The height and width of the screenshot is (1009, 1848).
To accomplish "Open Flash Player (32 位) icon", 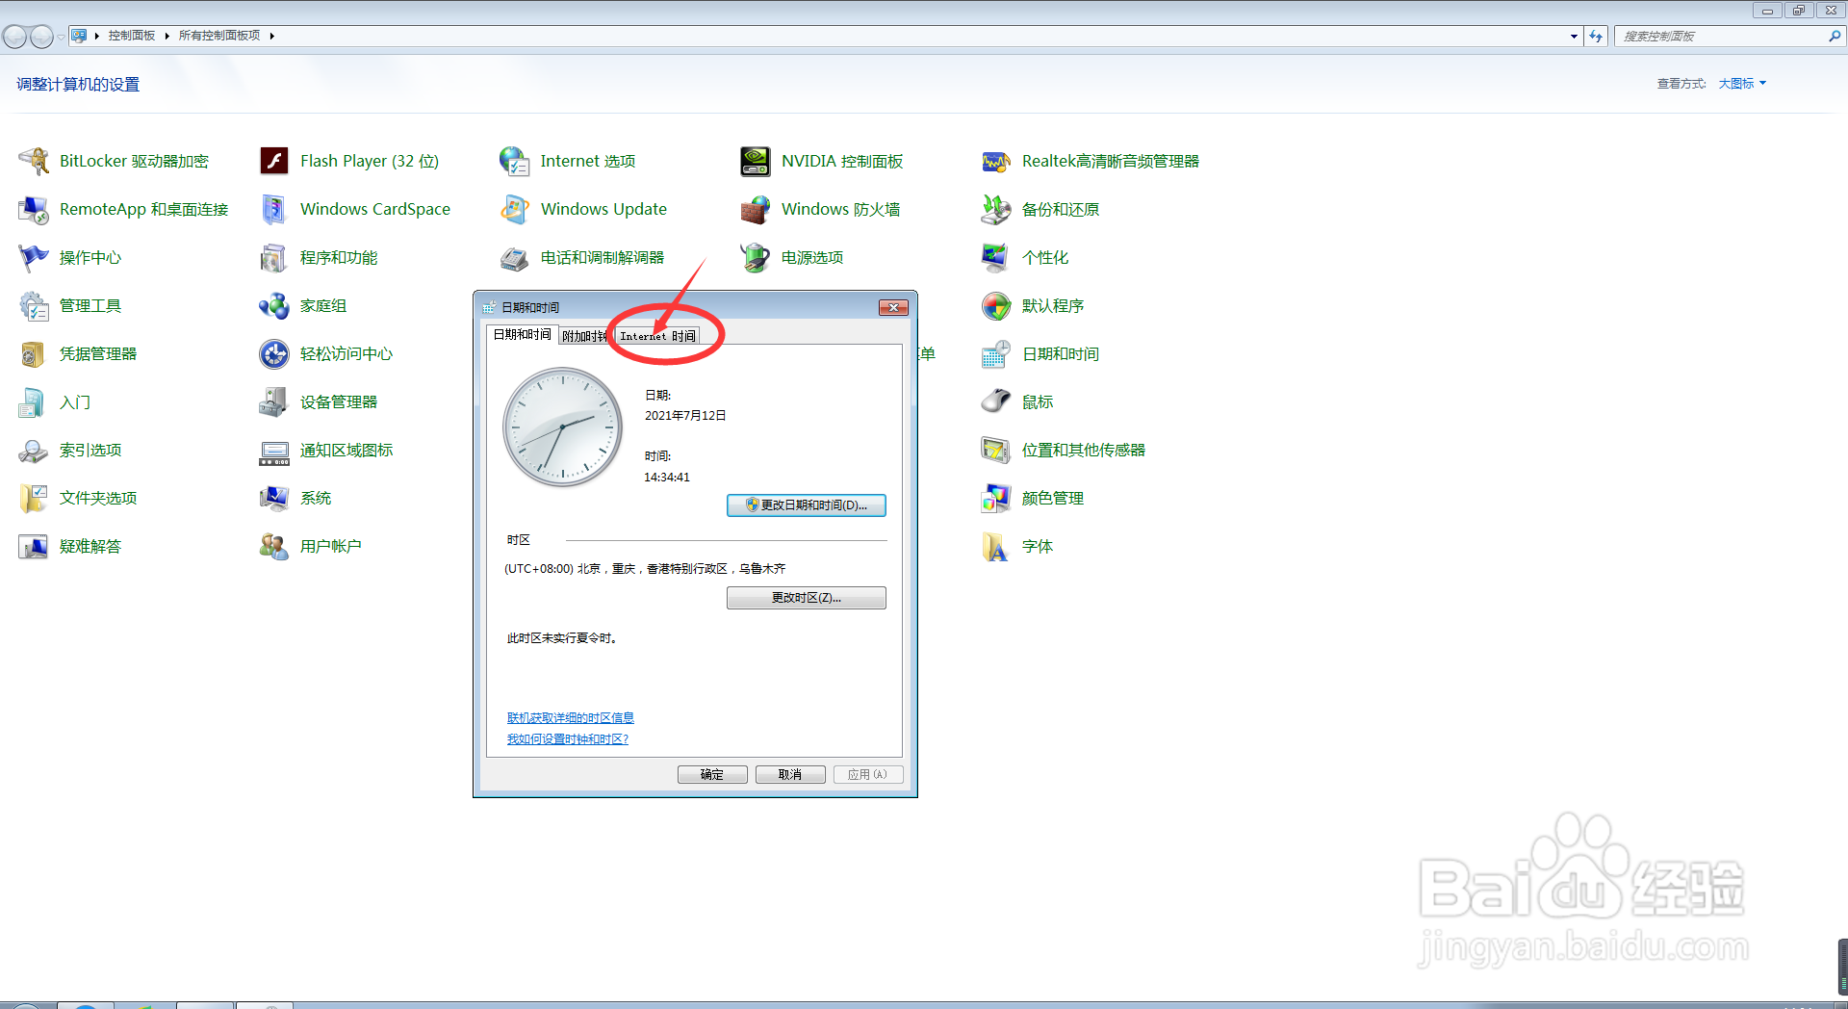I will pyautogui.click(x=274, y=161).
